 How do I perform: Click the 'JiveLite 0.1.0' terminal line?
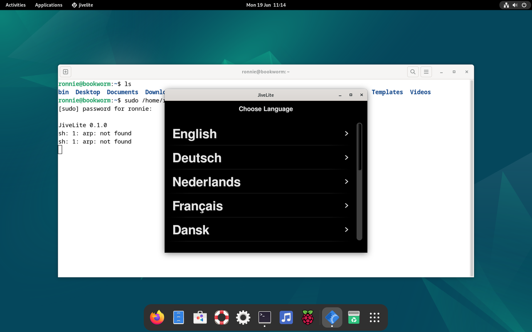(83, 125)
